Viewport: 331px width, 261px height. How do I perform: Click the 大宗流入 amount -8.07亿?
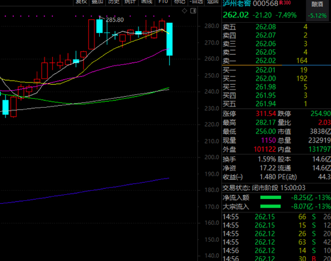[302, 206]
